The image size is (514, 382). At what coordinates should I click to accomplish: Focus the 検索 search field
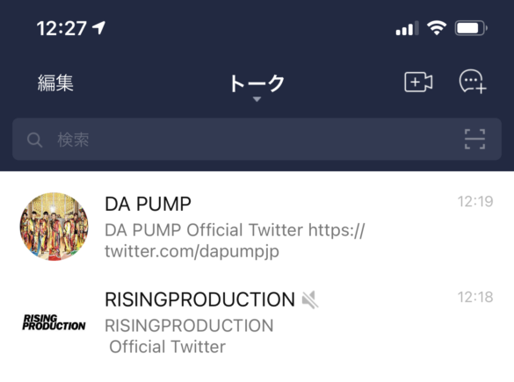pos(257,140)
